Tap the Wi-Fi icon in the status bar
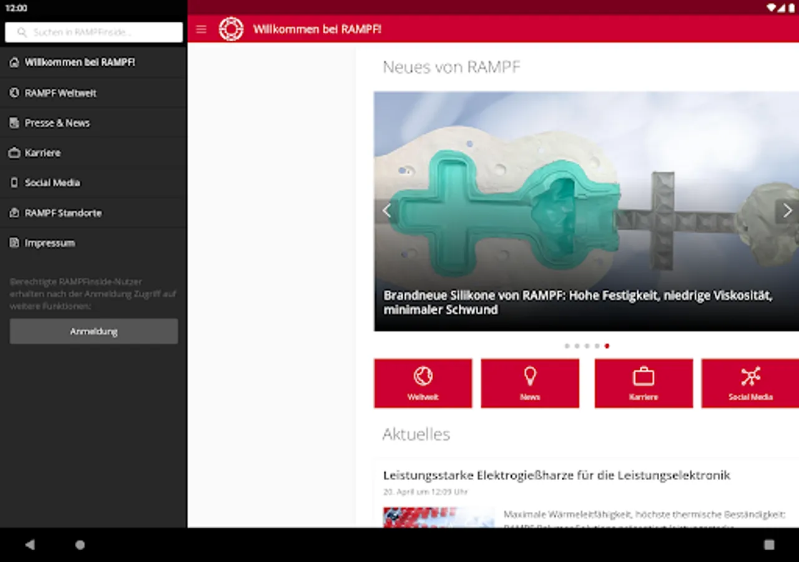The width and height of the screenshot is (799, 562). pyautogui.click(x=772, y=8)
